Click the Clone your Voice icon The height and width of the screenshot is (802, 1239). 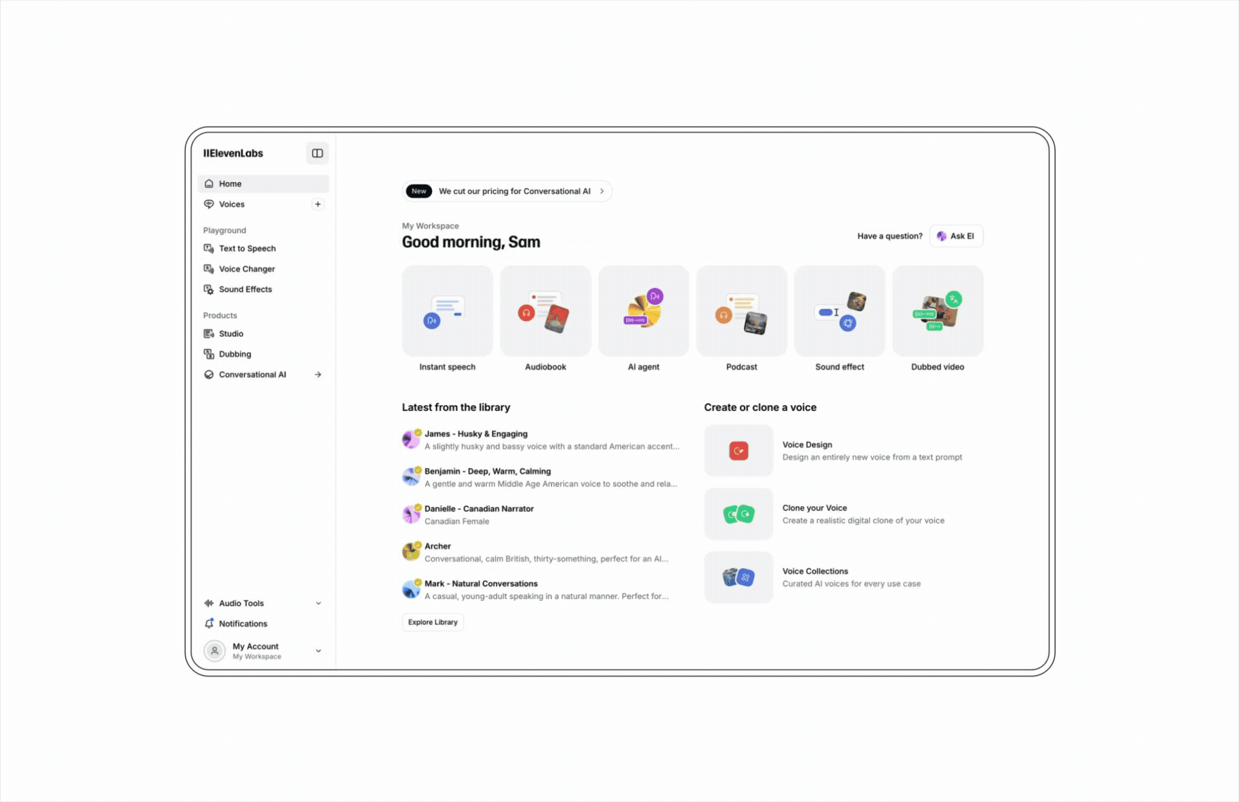pos(738,514)
